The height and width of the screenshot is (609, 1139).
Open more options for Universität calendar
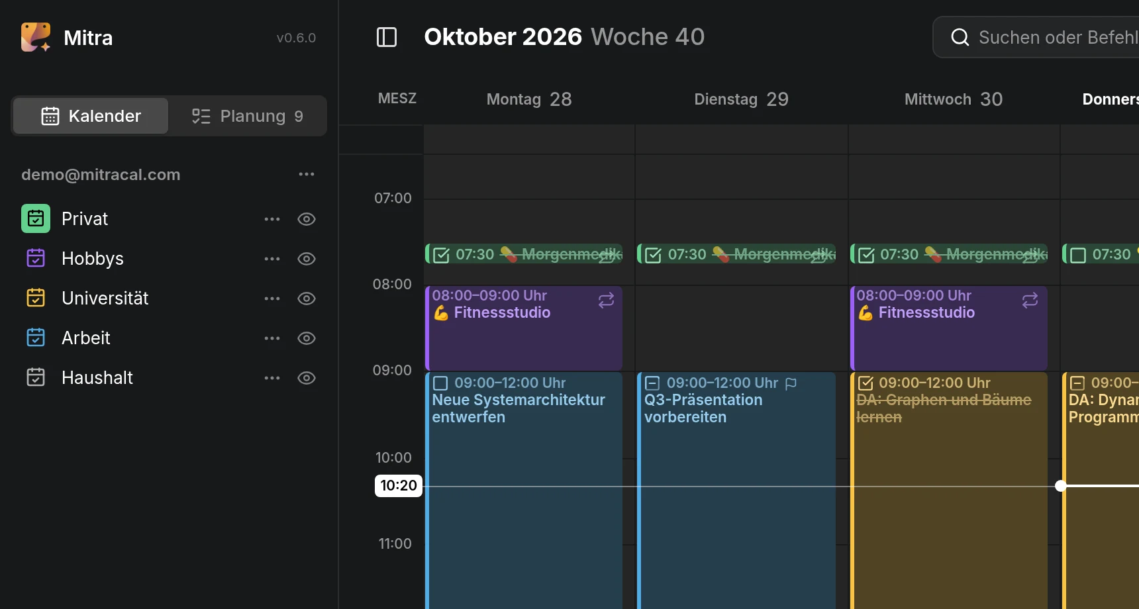tap(272, 299)
